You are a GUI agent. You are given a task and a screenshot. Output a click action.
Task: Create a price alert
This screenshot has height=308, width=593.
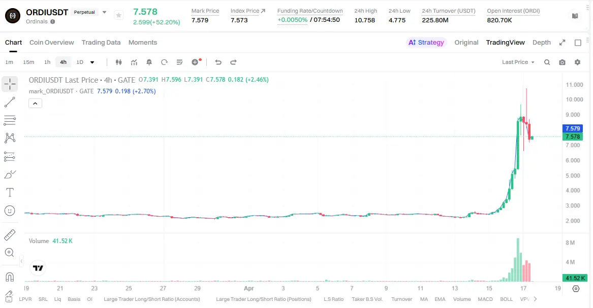point(149,62)
